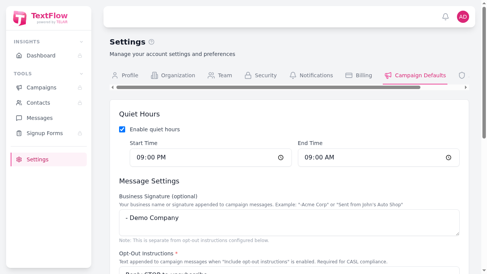This screenshot has width=487, height=274.
Task: Click the Contacts lock toggle
Action: coord(80,103)
